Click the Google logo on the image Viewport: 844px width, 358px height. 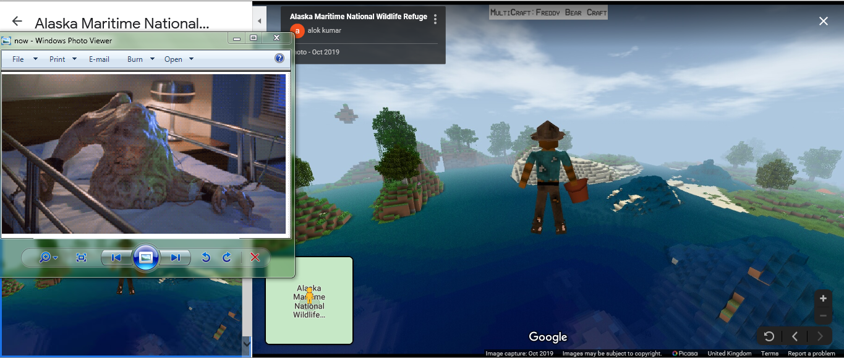coord(548,337)
